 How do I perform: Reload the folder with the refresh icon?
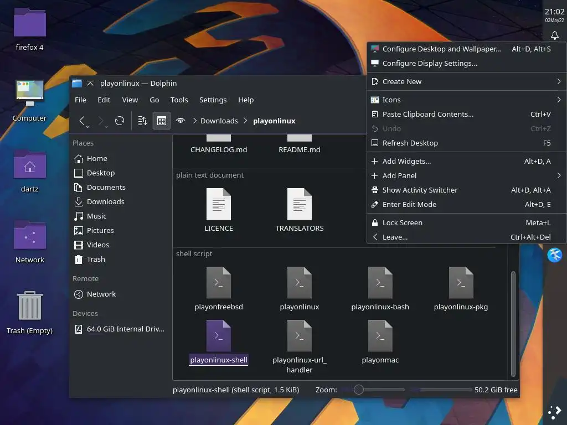pos(120,121)
